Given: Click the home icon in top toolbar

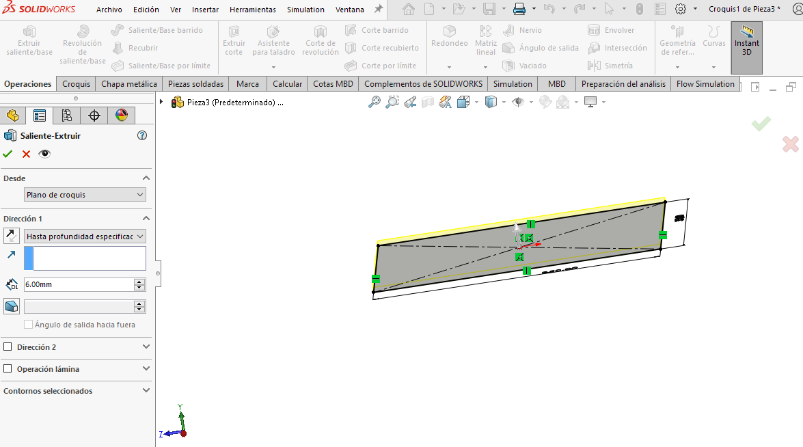Looking at the screenshot, I should [x=409, y=9].
